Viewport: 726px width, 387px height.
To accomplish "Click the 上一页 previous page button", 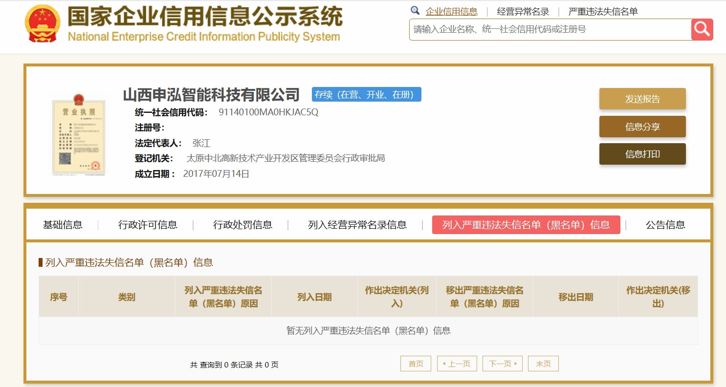I will 457,364.
